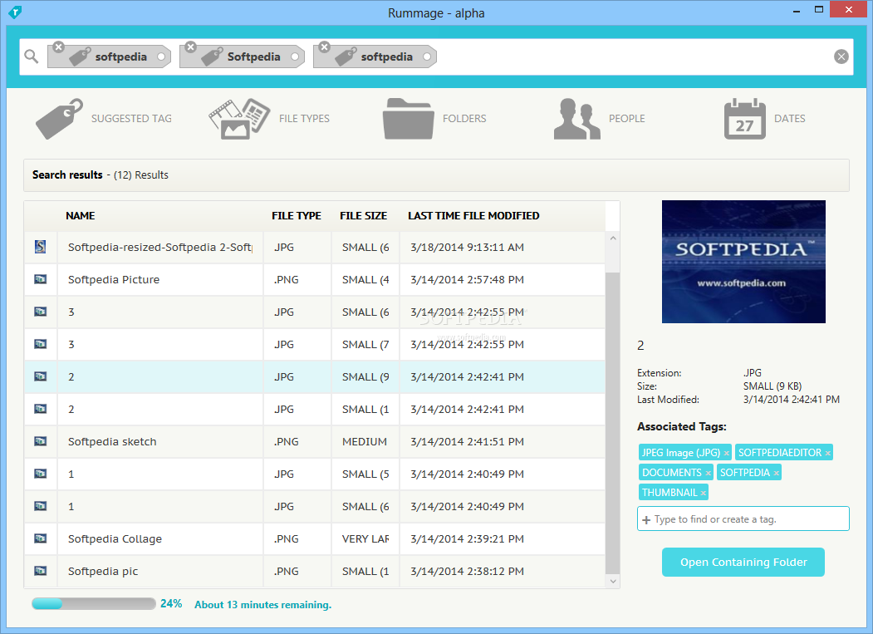The width and height of the screenshot is (873, 634).
Task: Open the People filter icon
Action: coord(576,119)
